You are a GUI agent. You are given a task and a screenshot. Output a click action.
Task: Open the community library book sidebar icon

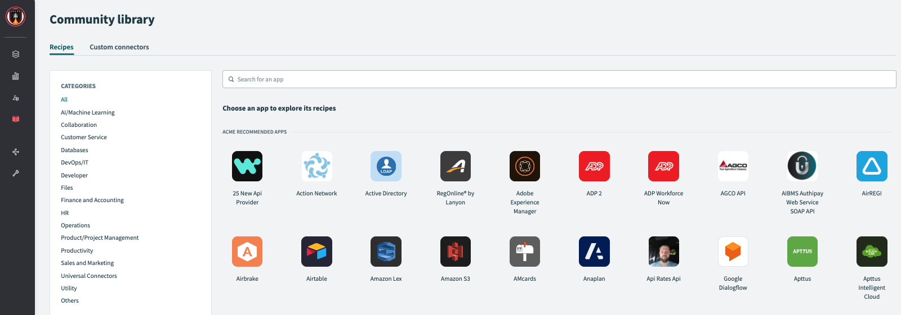(16, 119)
